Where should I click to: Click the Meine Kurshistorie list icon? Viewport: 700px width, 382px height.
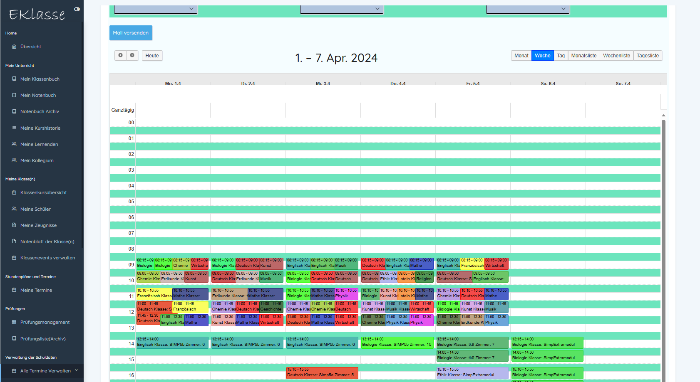pos(14,128)
